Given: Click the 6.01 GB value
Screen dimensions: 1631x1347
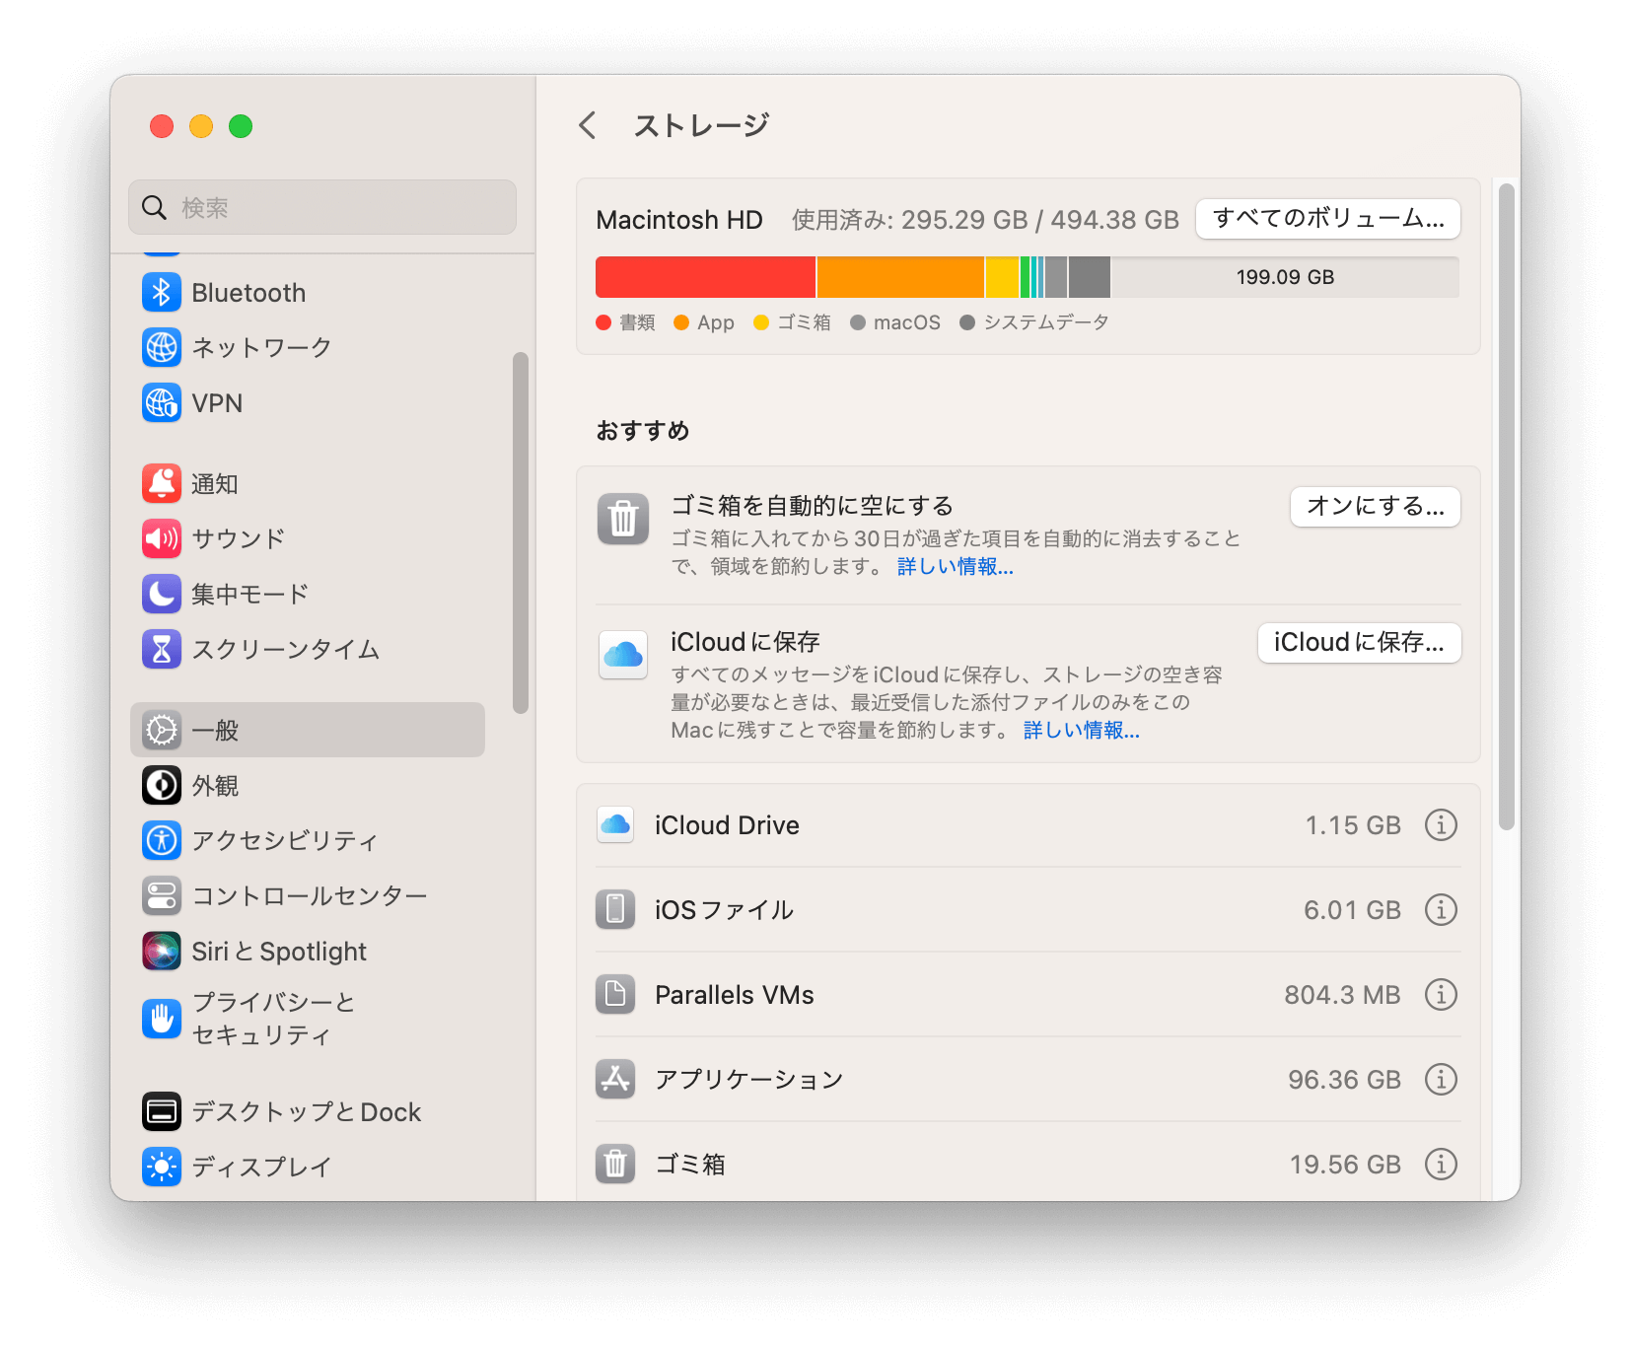Looking at the screenshot, I should pyautogui.click(x=1352, y=910).
